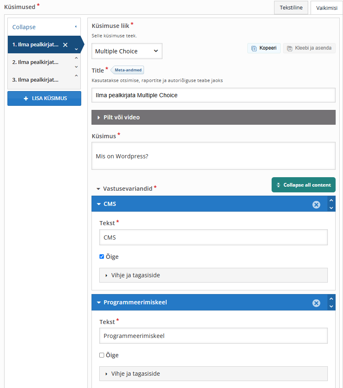Check Õige checkbox for Programmeerimiskeel
The image size is (343, 388).
102,355
